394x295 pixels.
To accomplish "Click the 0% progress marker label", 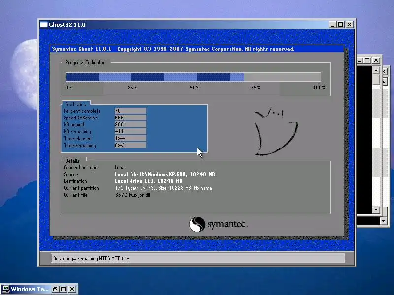I will coord(69,88).
